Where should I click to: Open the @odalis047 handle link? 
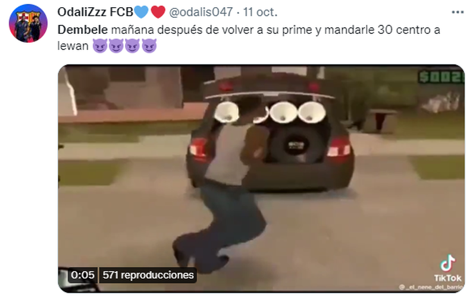click(x=201, y=12)
